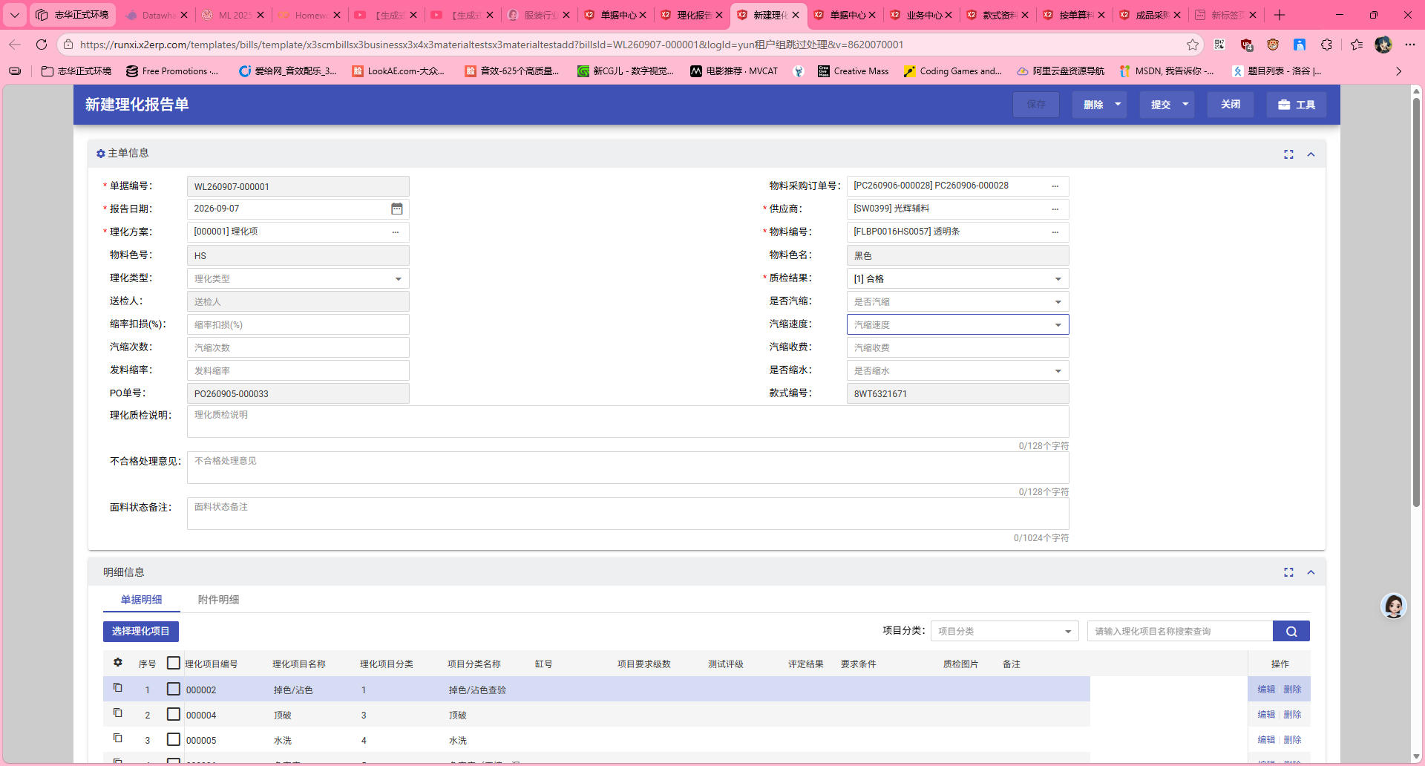
Task: Open the 工具 button
Action: 1297,105
